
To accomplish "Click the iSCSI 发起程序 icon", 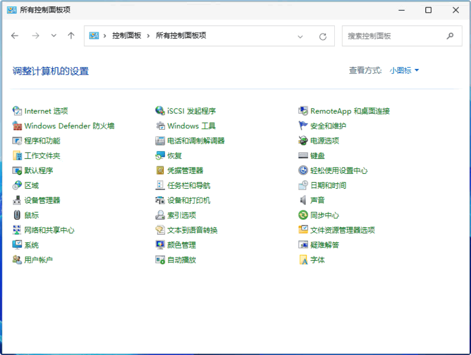I will 160,111.
